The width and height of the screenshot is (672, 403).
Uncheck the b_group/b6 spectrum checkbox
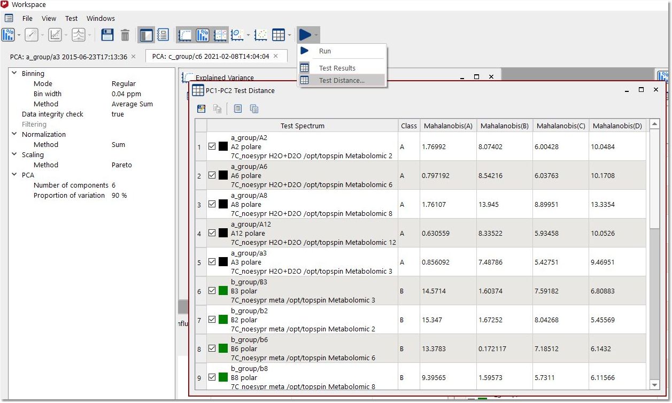pos(212,348)
